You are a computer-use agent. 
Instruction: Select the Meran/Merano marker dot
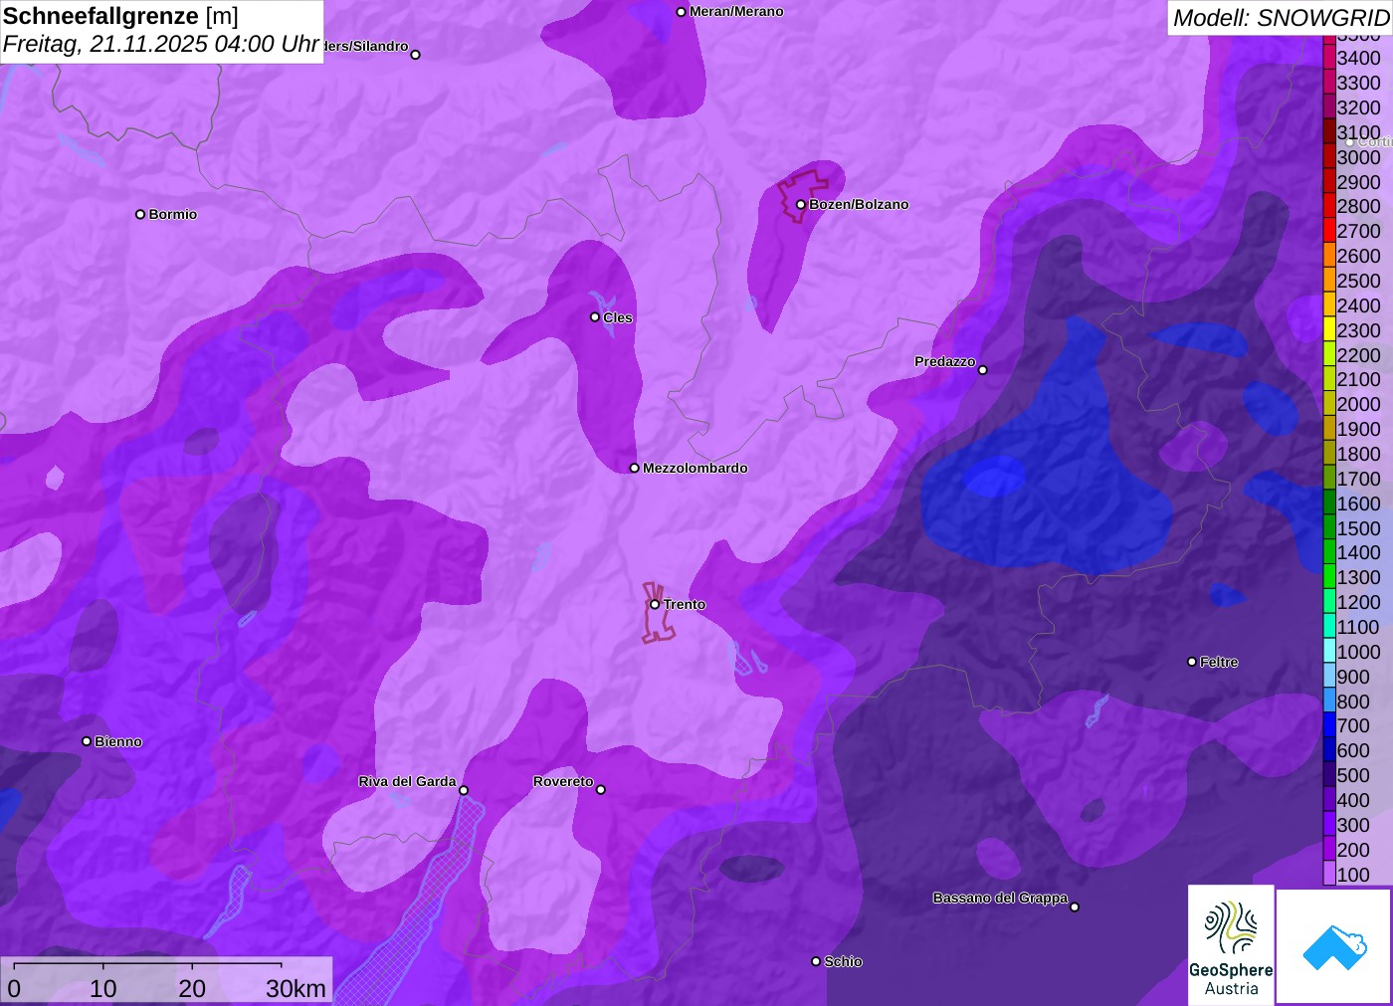click(x=681, y=12)
